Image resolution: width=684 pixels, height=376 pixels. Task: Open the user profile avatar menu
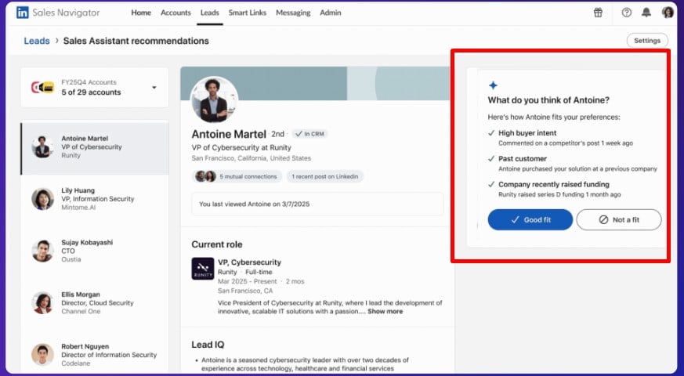click(x=668, y=13)
